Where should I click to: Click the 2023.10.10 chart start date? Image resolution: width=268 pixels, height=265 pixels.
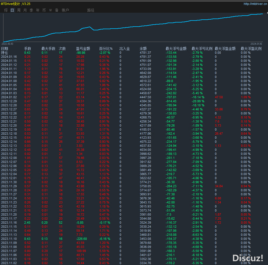pos(8,44)
